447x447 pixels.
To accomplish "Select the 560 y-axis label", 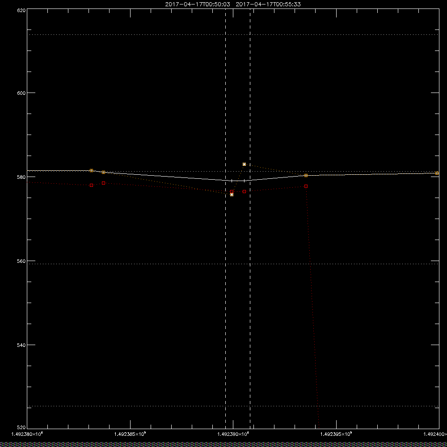I will tap(21, 261).
